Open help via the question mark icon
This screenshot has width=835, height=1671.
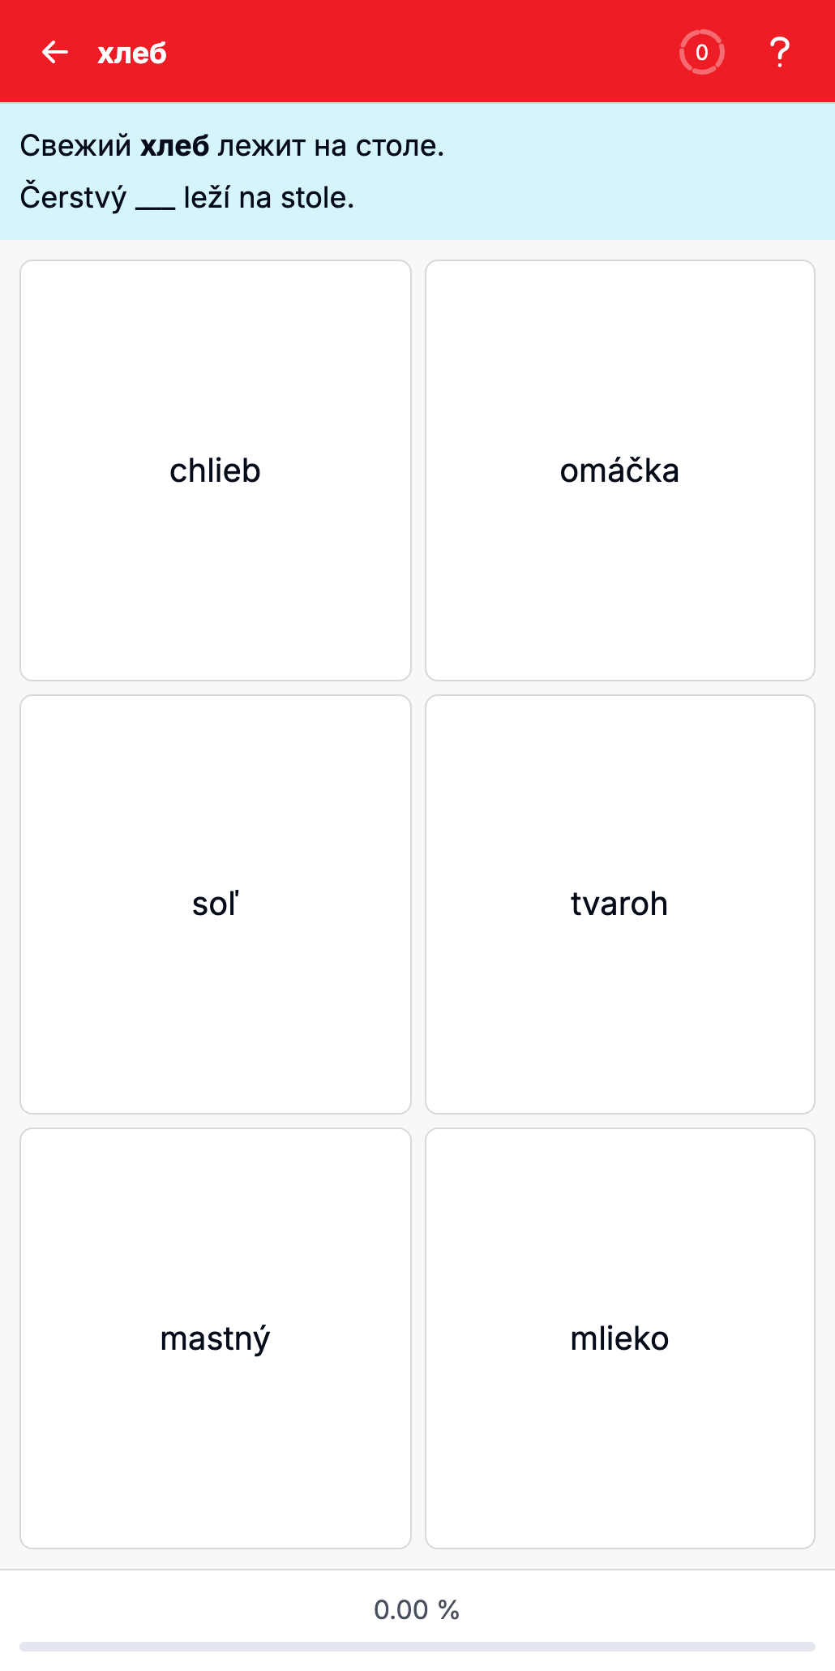pyautogui.click(x=779, y=53)
